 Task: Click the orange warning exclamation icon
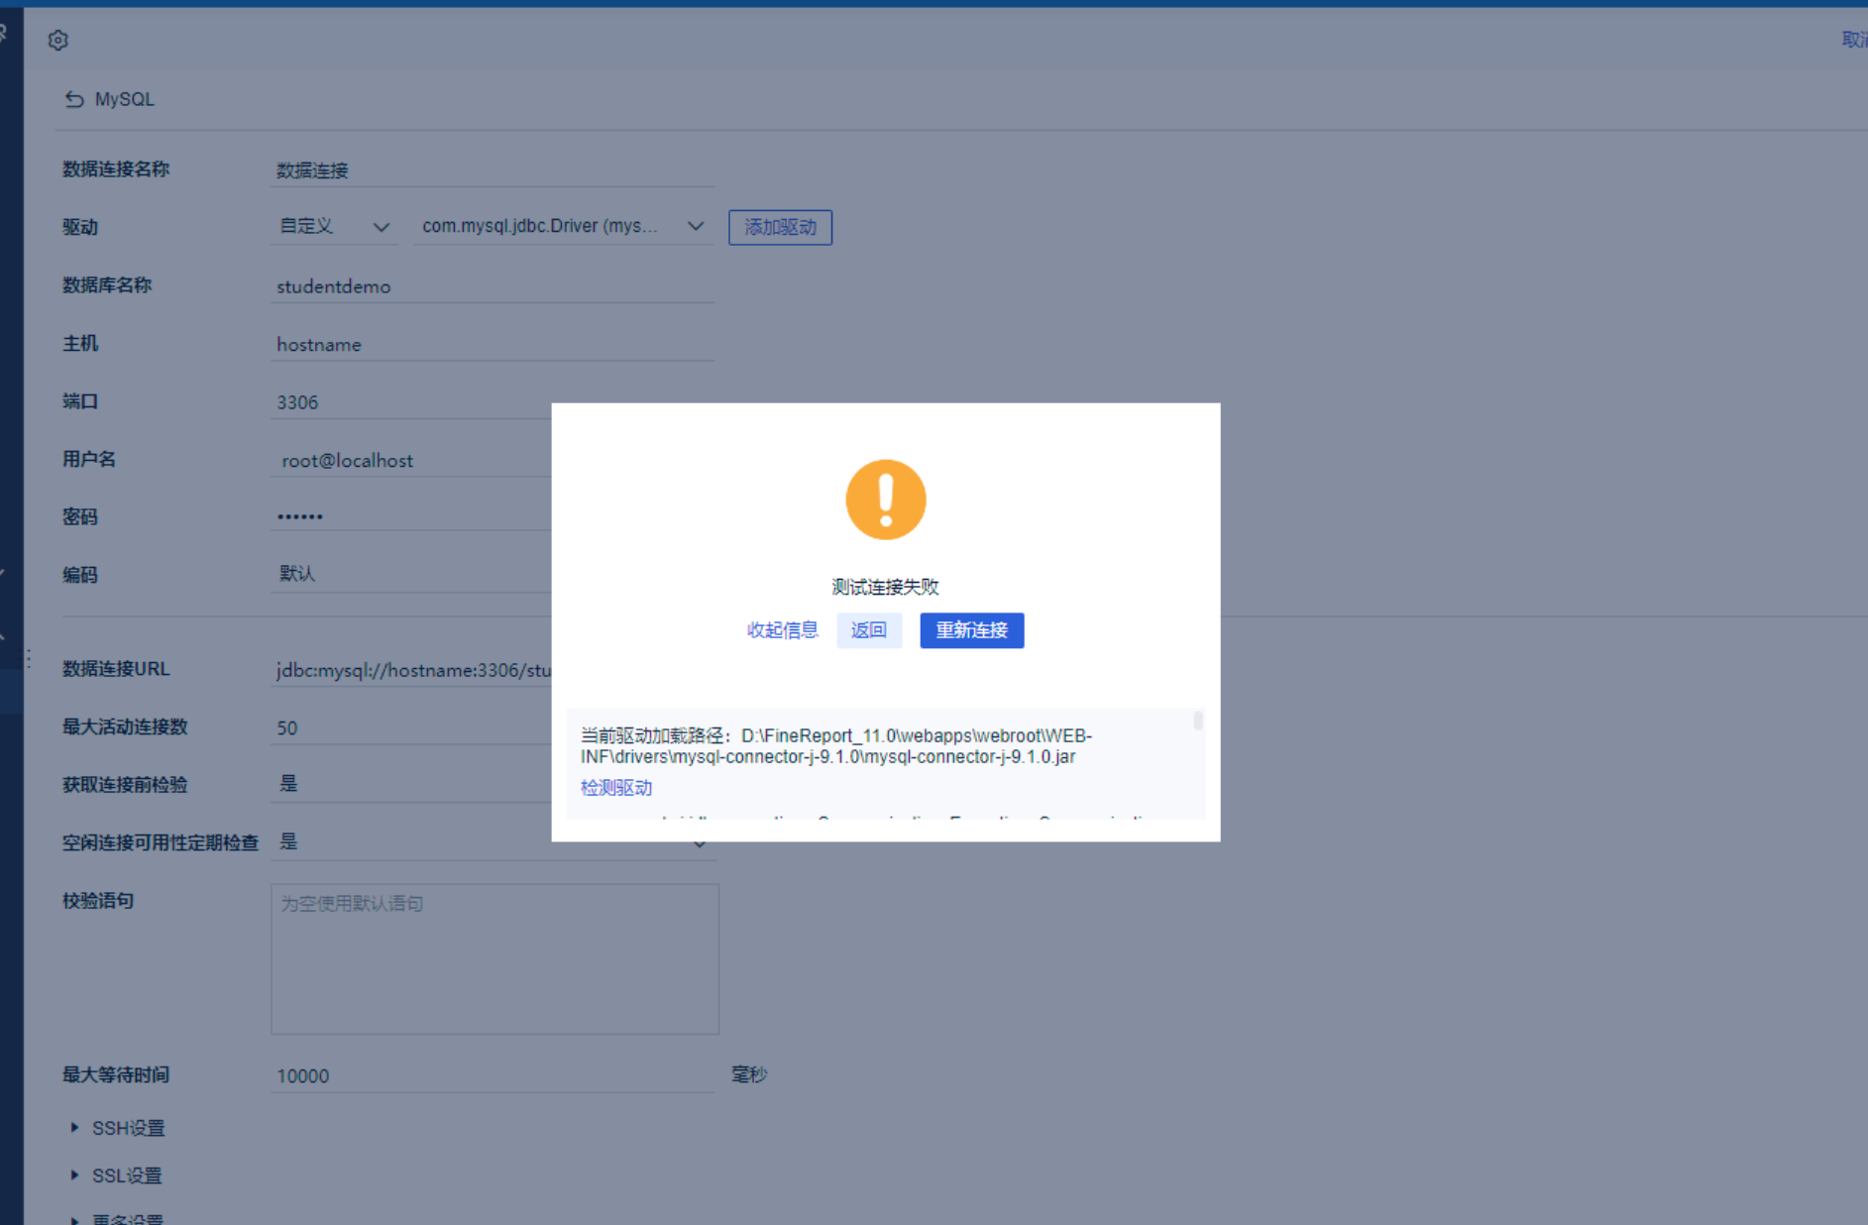[885, 500]
